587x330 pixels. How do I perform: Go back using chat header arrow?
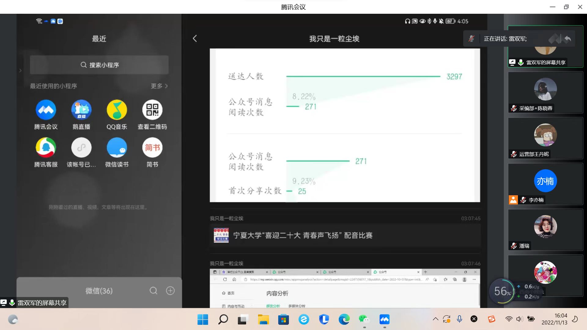point(195,38)
